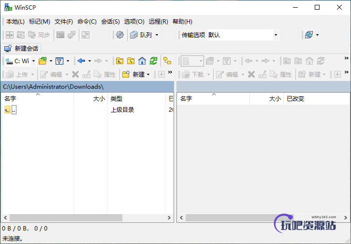This screenshot has height=244, width=351.
Task: Click the local home directory icon
Action: tap(142, 61)
